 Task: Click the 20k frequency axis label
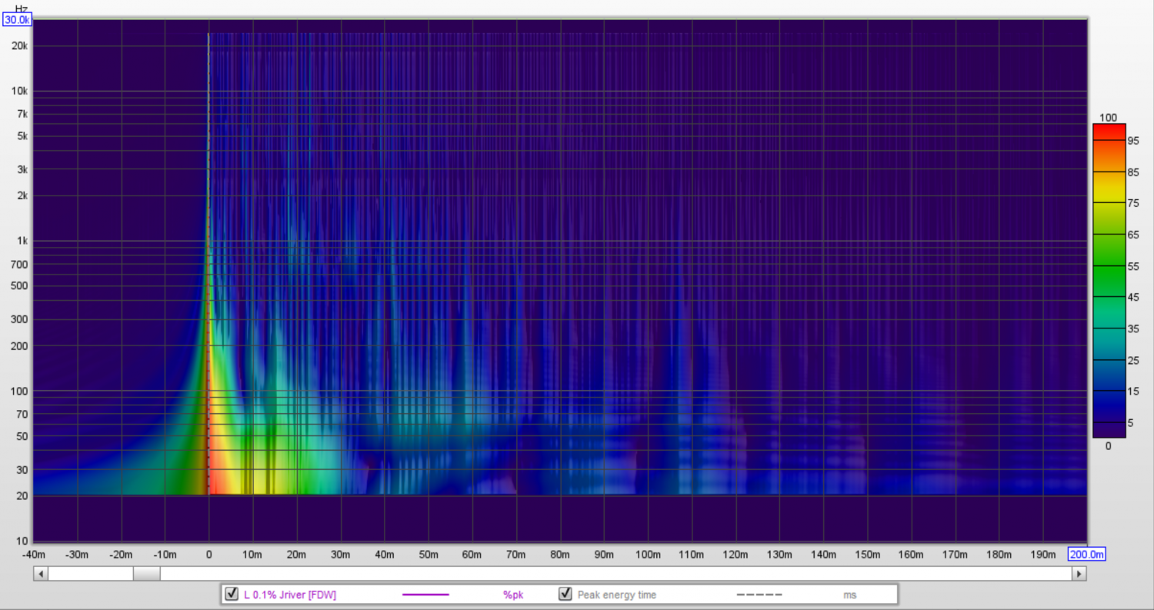pyautogui.click(x=20, y=46)
